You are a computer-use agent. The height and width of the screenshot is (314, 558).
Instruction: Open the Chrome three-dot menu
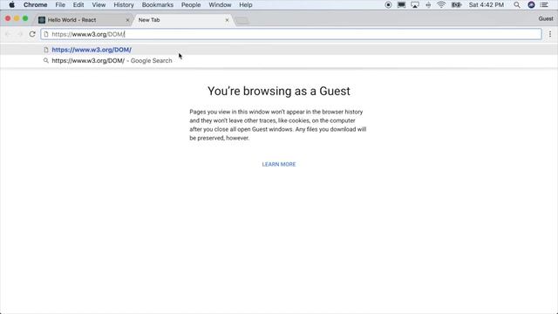pyautogui.click(x=550, y=34)
